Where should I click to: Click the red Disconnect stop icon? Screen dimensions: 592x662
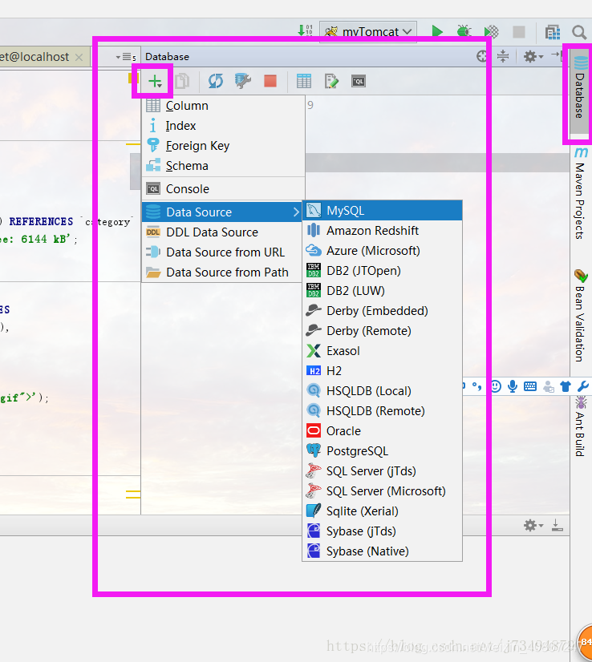click(270, 81)
